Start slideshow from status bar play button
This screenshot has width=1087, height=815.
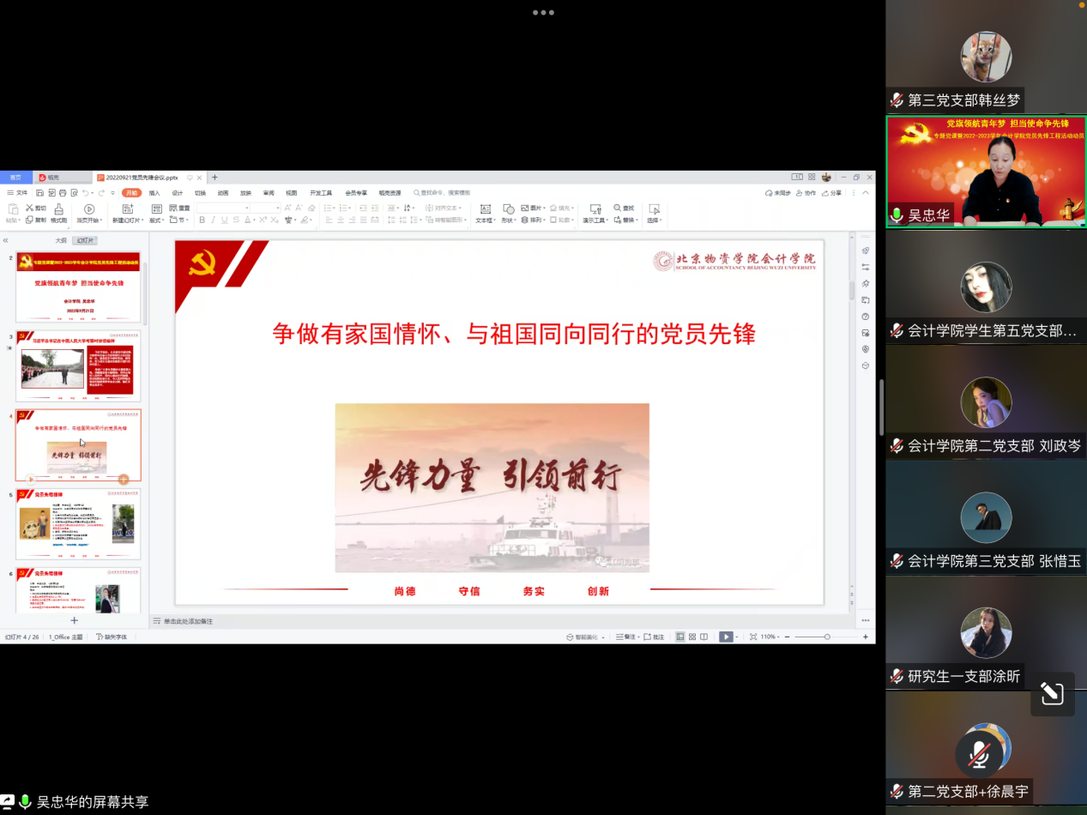click(x=726, y=637)
